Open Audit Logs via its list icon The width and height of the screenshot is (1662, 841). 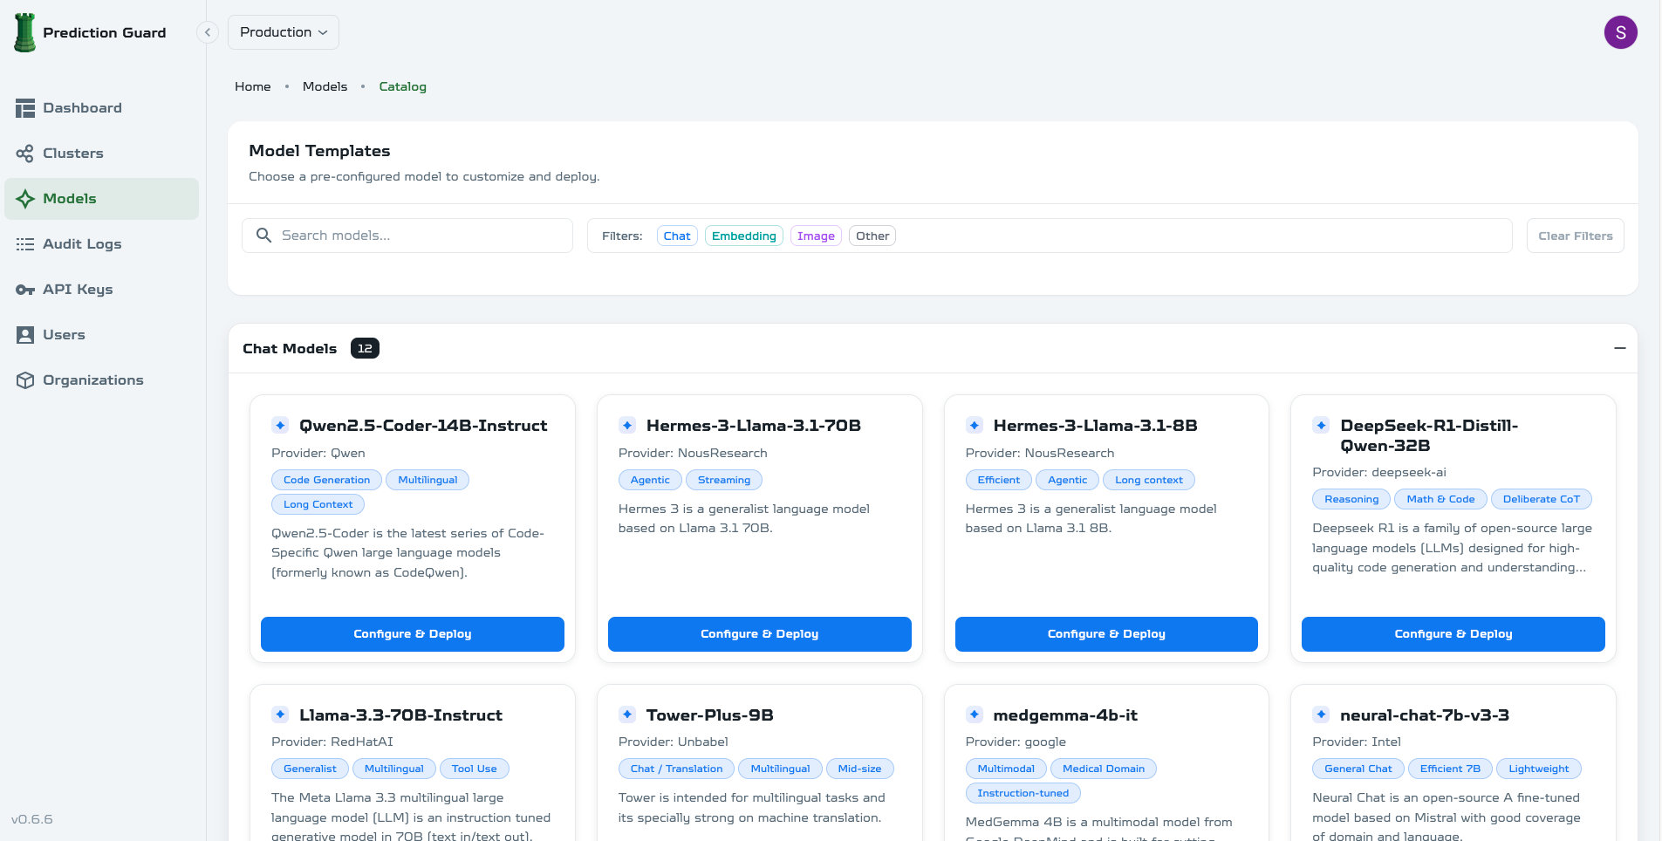25,244
